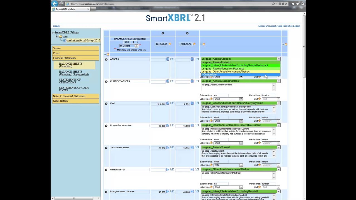Screen dimensions: 356x200
Task: Click the cam folder in filings tree
Action: (x=65, y=37)
